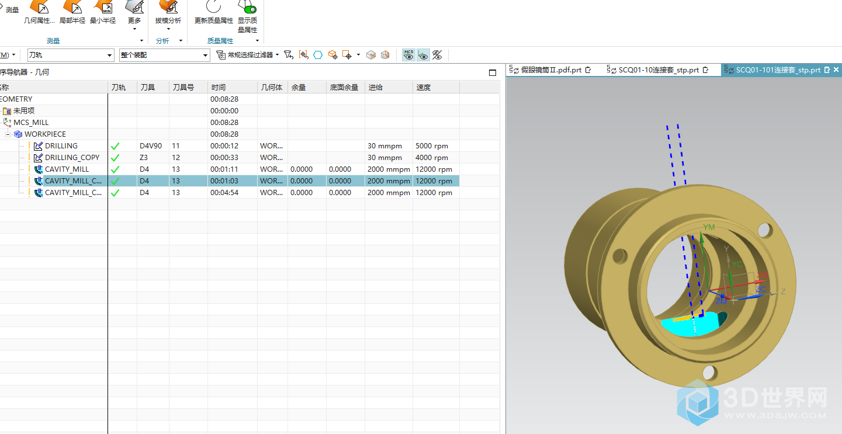This screenshot has width=842, height=434.
Task: Click the CAVITY_MILL operation icon
Action: (39, 169)
